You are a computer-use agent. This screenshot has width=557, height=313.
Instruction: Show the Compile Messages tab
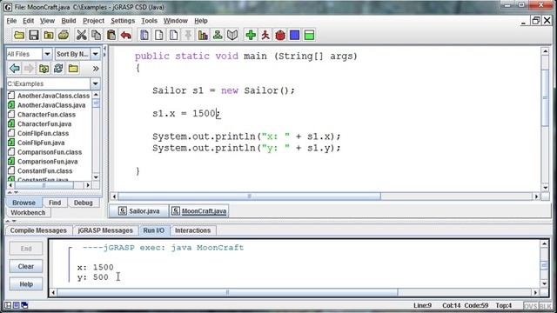coord(38,230)
